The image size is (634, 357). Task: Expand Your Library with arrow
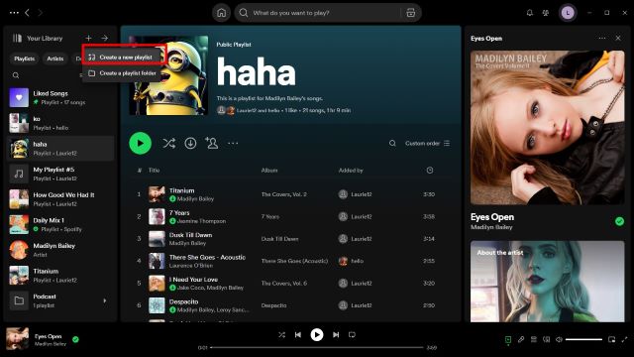(x=105, y=38)
